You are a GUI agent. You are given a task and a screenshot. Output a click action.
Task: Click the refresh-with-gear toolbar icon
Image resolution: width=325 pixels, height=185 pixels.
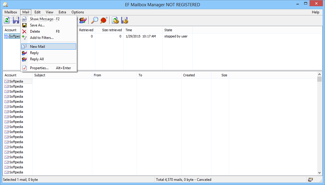[115, 20]
